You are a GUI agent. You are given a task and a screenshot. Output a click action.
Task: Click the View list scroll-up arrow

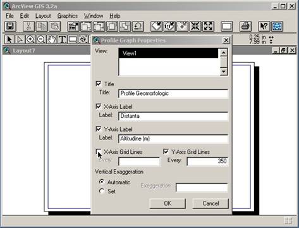pyautogui.click(x=224, y=53)
